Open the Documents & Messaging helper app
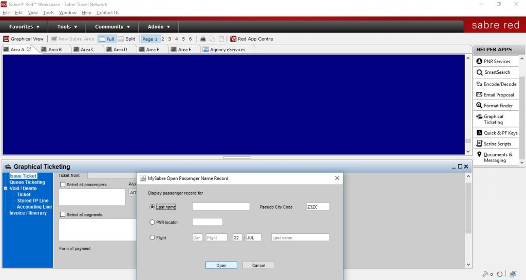Viewport: 526px width, 280px height. 495,157
